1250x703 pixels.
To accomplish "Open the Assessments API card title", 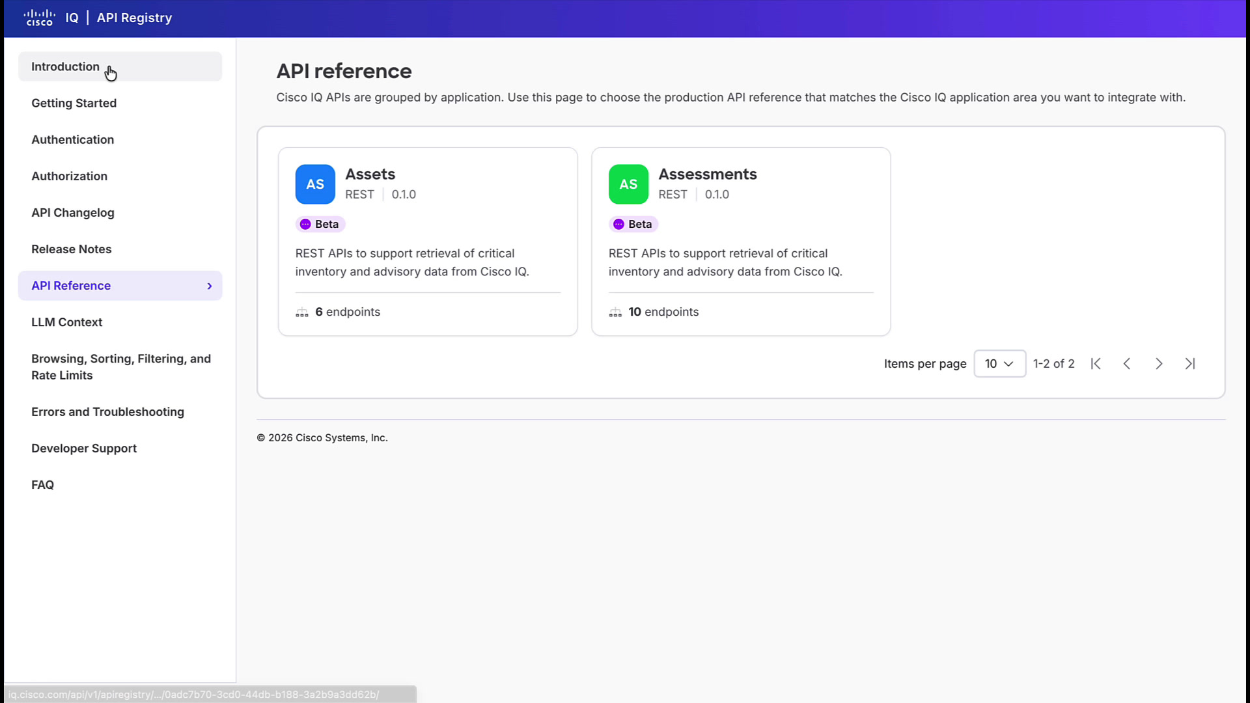I will [707, 174].
